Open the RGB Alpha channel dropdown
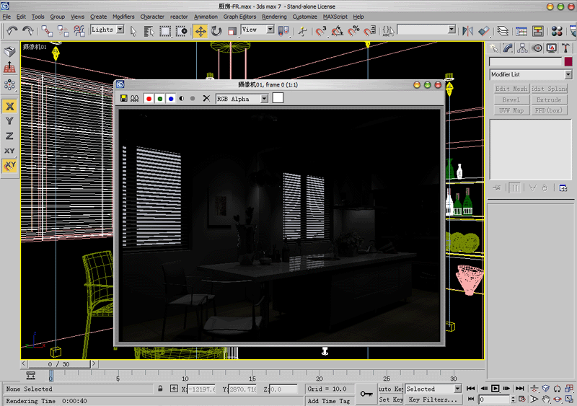Viewport: 577px width, 406px height. coord(264,99)
